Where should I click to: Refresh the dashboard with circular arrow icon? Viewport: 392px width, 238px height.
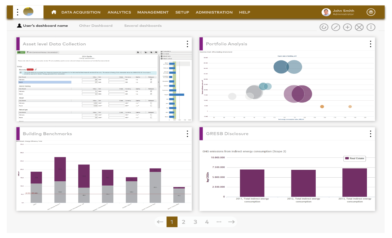[324, 27]
